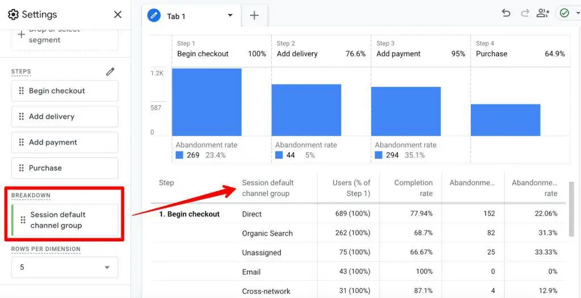Image resolution: width=581 pixels, height=298 pixels.
Task: Close the Settings panel
Action: click(117, 15)
